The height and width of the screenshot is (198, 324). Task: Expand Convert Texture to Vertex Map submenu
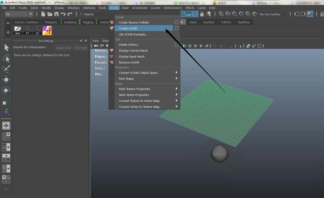177,101
